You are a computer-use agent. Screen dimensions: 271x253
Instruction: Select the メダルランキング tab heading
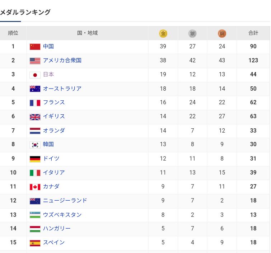[x=25, y=12]
